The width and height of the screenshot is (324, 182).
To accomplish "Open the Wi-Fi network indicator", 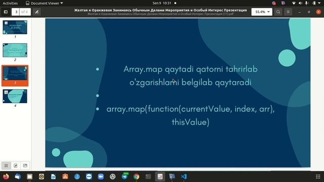I will pos(294,3).
